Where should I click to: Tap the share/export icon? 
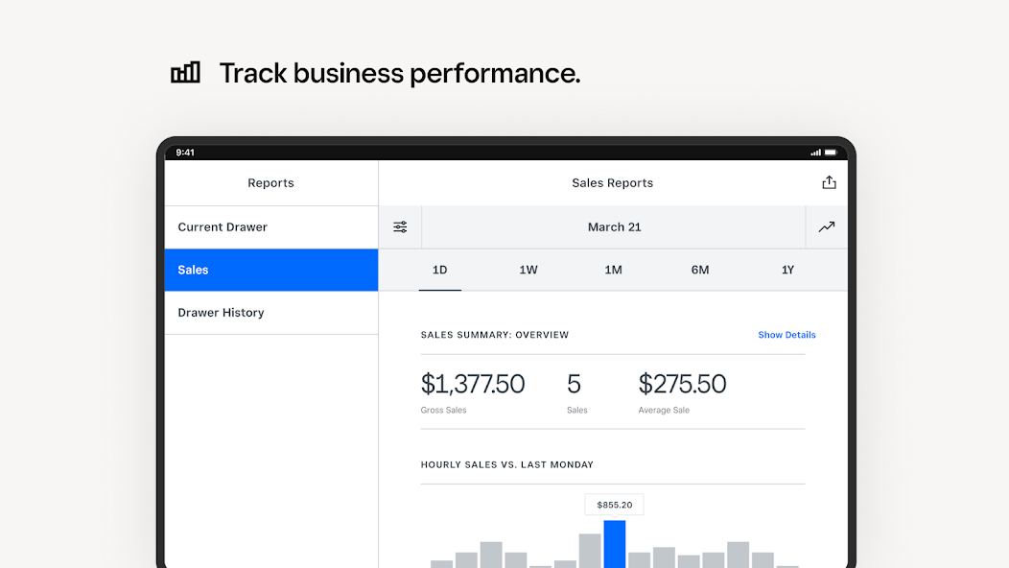pyautogui.click(x=829, y=182)
